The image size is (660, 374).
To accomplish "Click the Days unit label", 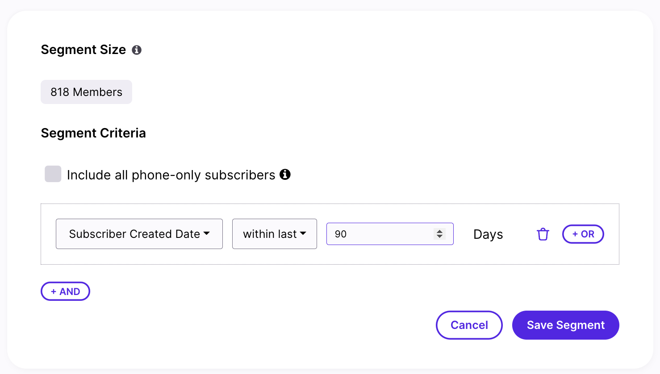I will 488,234.
